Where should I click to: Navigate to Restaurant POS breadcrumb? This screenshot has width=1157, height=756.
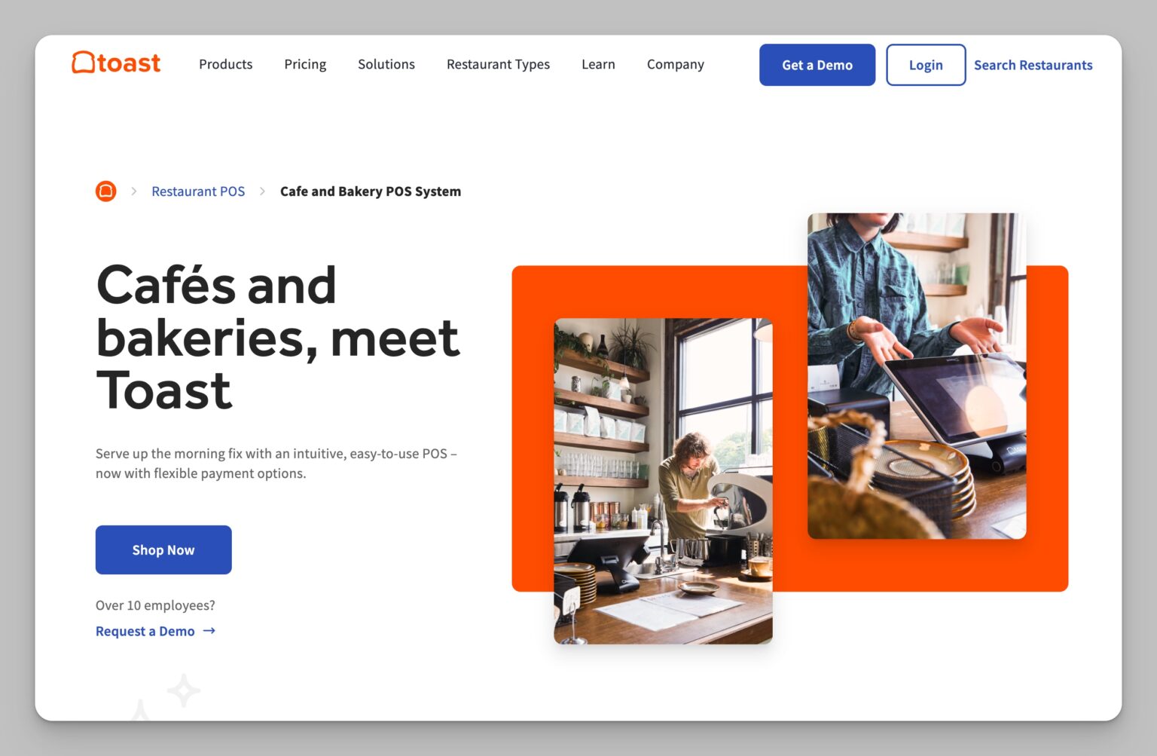tap(198, 191)
